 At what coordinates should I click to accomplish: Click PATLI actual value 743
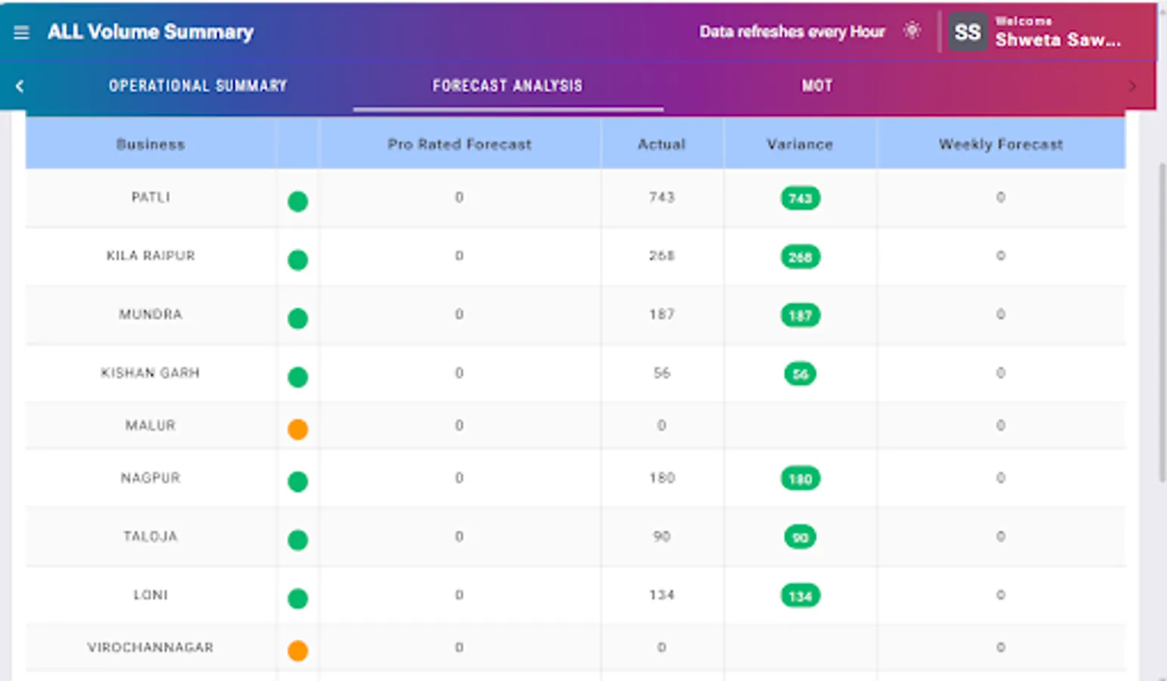tap(662, 197)
